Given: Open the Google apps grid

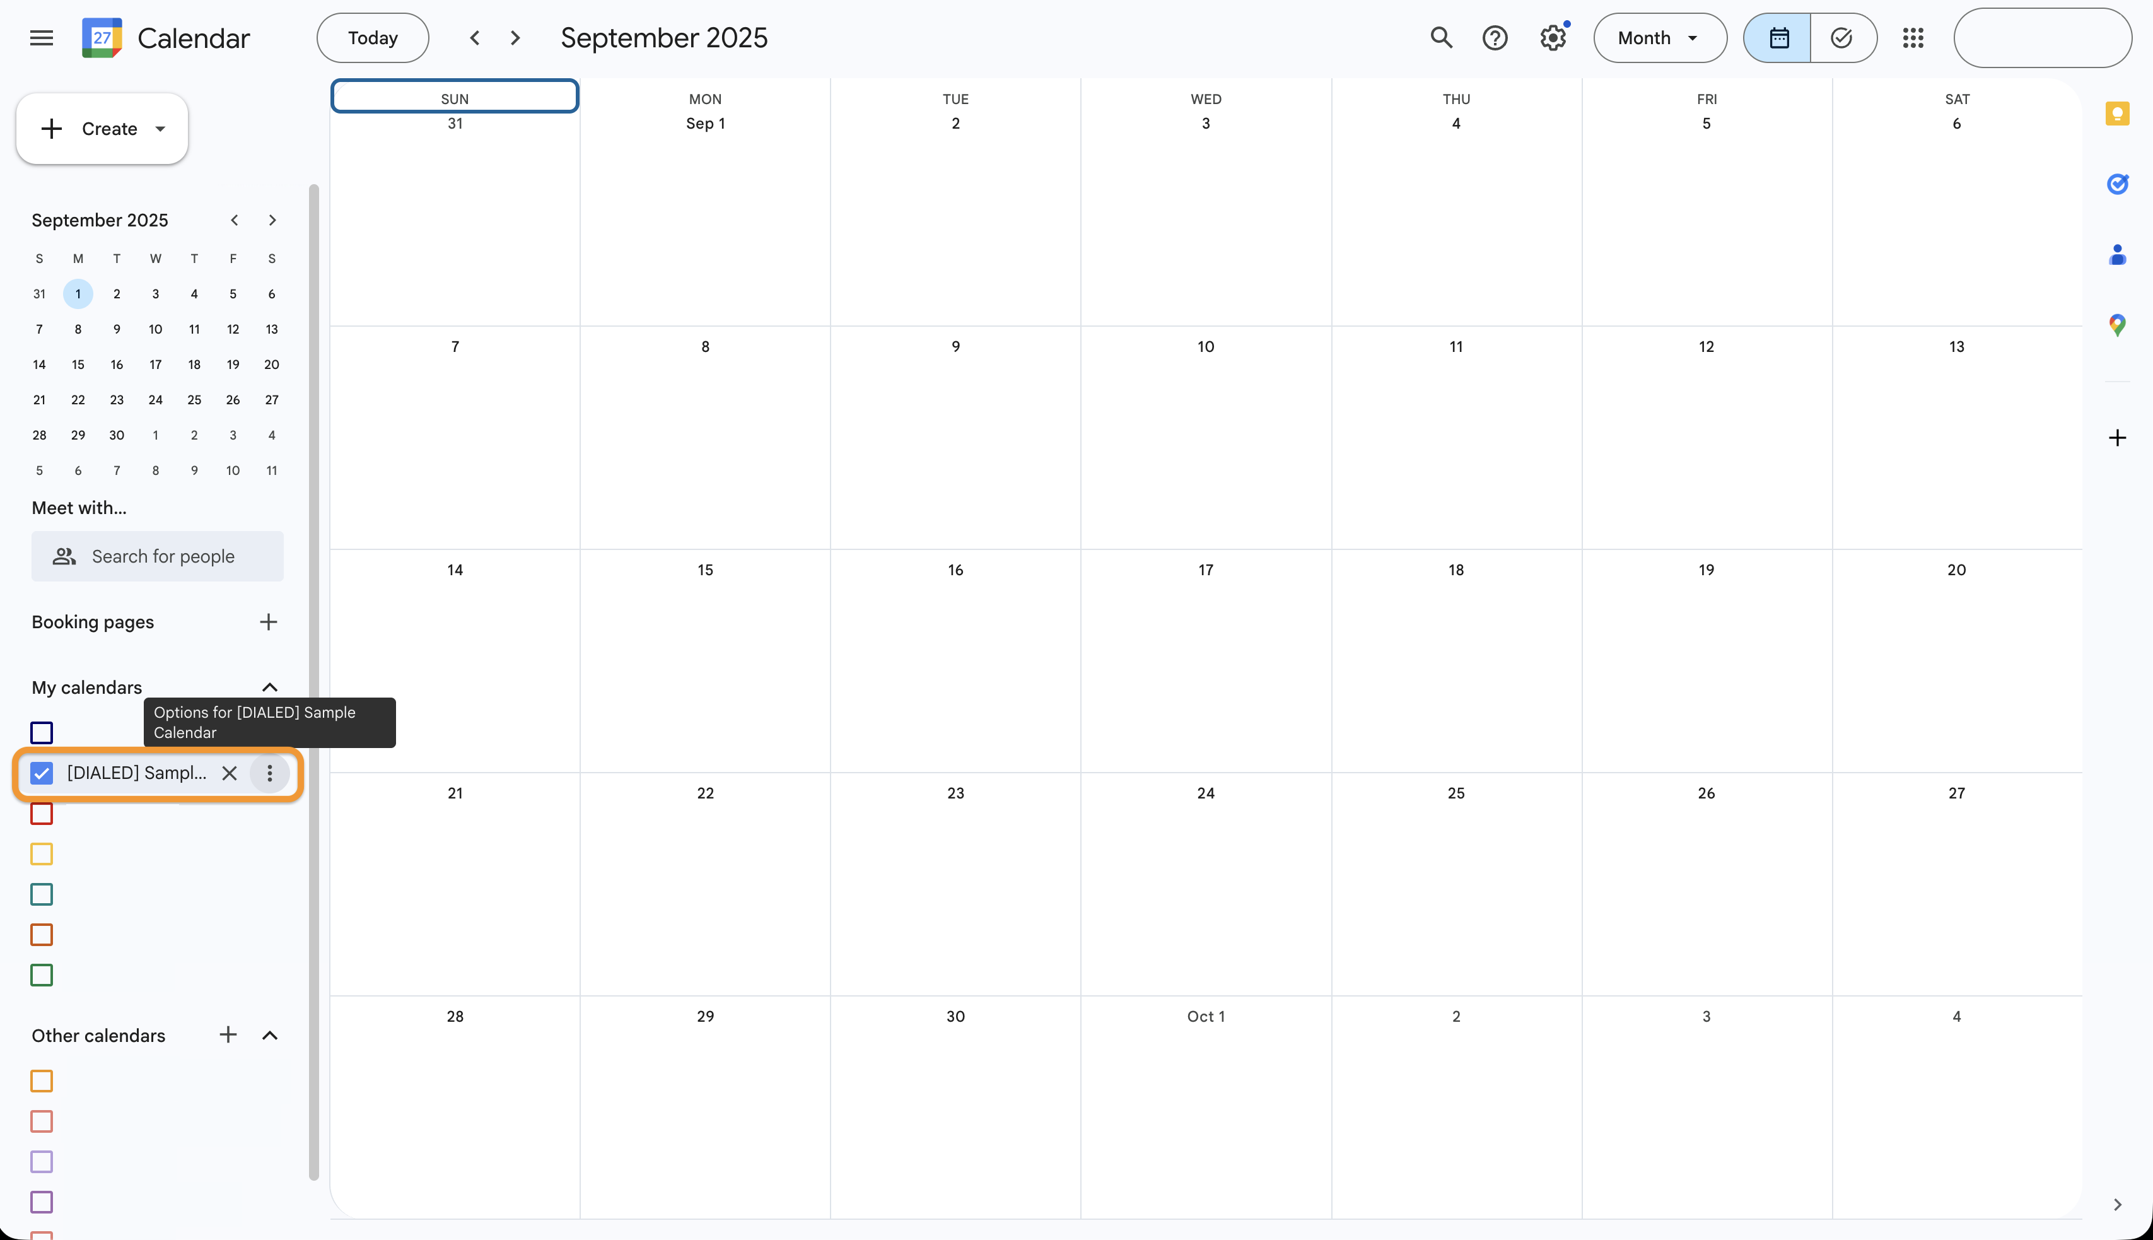Looking at the screenshot, I should pos(1912,37).
